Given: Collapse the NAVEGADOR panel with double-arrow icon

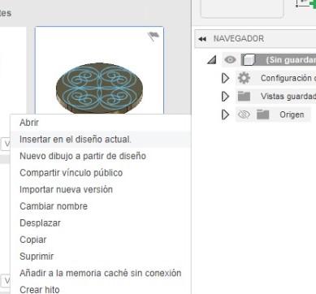Looking at the screenshot, I should [202, 39].
